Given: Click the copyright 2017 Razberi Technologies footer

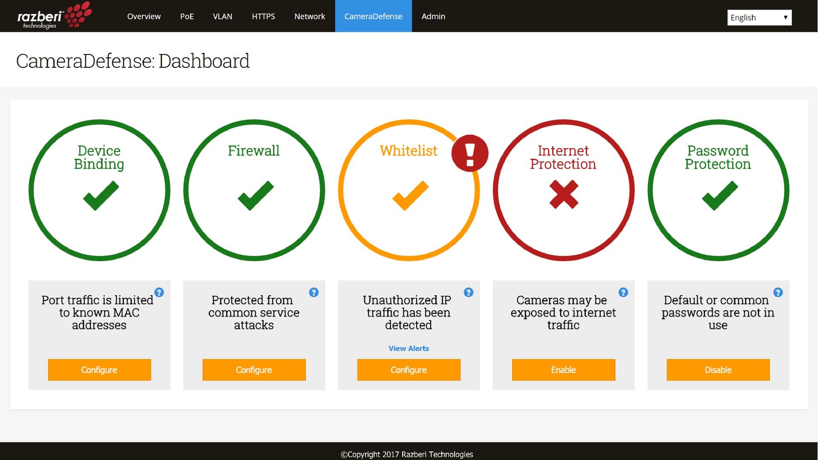Looking at the screenshot, I should pyautogui.click(x=407, y=454).
